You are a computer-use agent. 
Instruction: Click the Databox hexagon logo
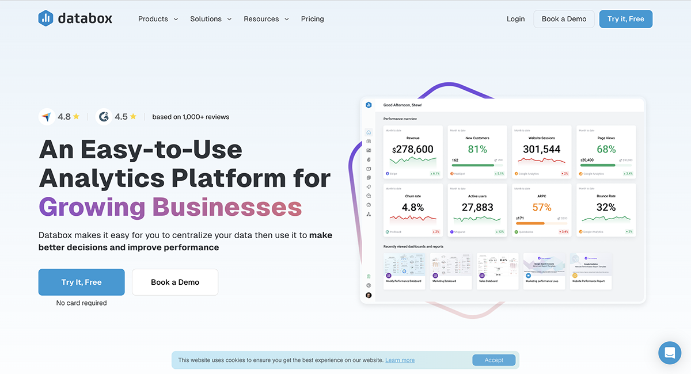tap(46, 18)
